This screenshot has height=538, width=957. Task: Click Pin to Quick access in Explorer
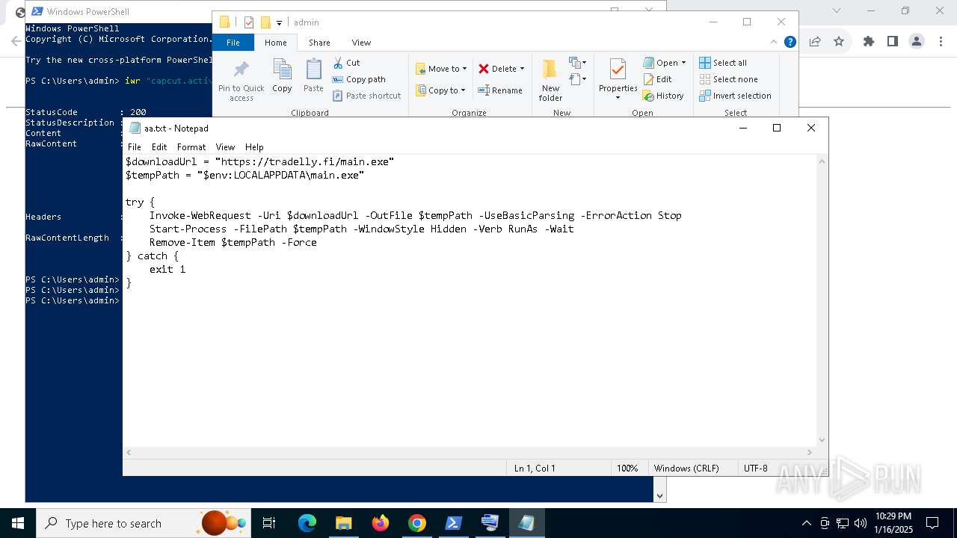click(241, 81)
